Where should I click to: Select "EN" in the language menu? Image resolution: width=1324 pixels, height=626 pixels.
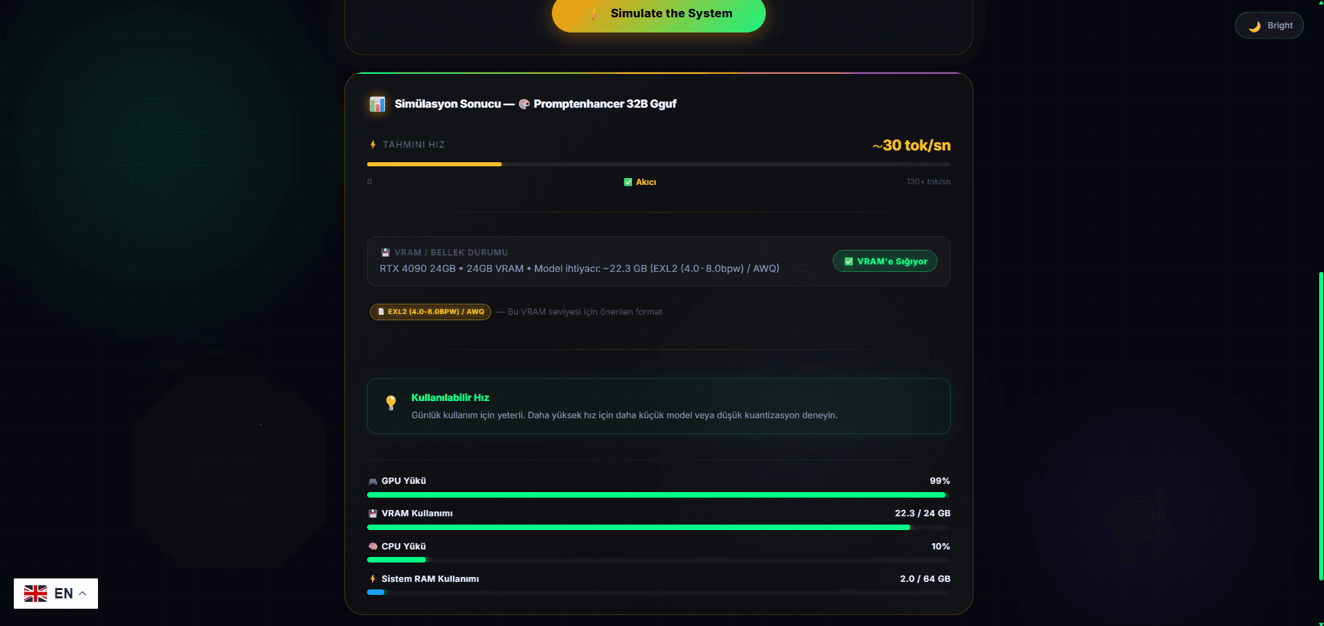[65, 593]
